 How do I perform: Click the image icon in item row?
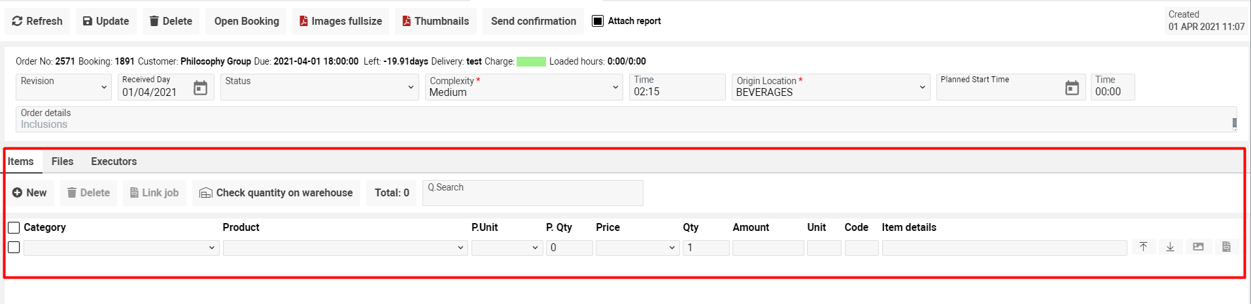tap(1198, 247)
